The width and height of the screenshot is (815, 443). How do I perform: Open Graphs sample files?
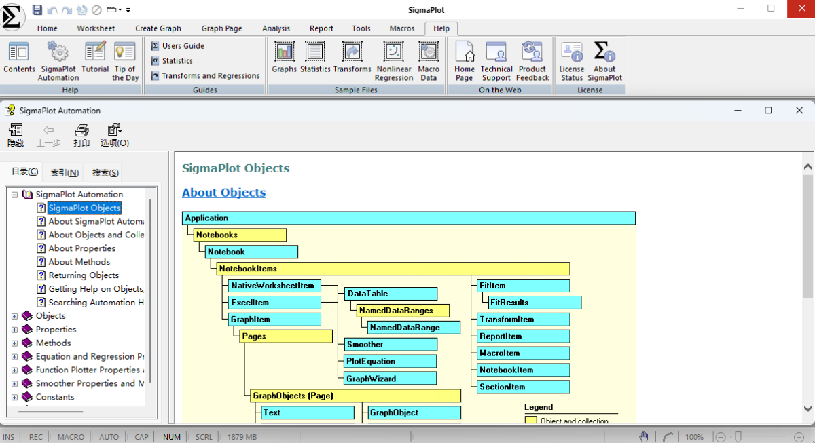(x=285, y=58)
